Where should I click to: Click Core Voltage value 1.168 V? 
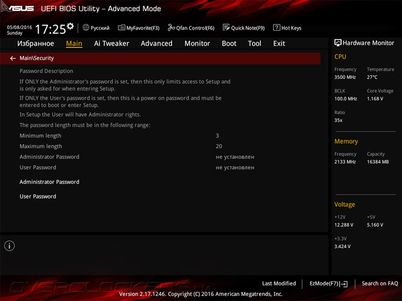[x=375, y=99]
